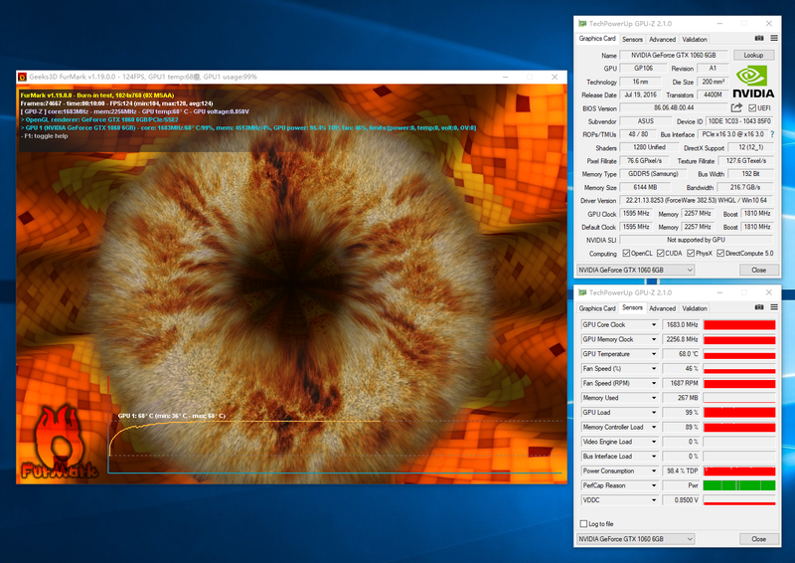Open the Power Consumption sensor dropdown

654,471
